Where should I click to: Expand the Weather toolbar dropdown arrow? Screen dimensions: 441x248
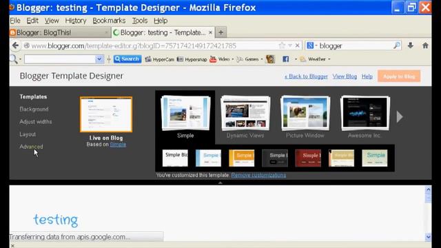pos(329,59)
